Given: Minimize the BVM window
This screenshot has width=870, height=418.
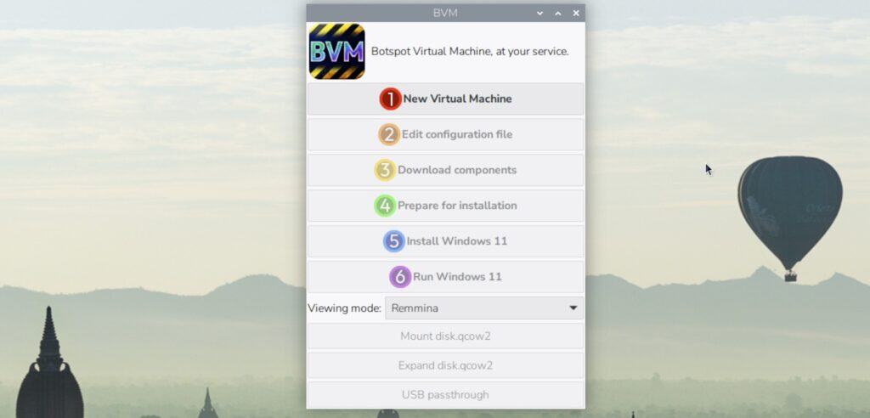Looking at the screenshot, I should click(x=540, y=13).
